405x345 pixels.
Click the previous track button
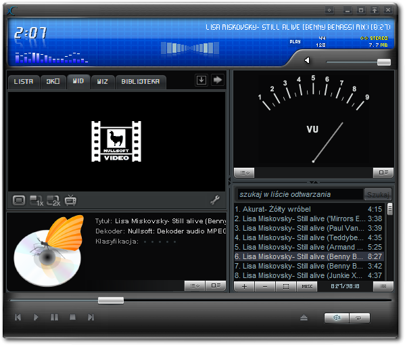pyautogui.click(x=18, y=317)
